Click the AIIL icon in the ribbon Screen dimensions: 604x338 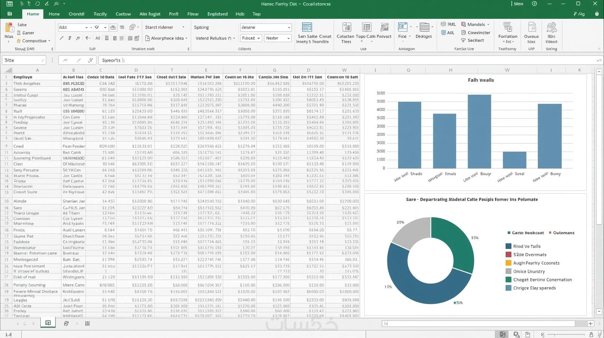[444, 32]
